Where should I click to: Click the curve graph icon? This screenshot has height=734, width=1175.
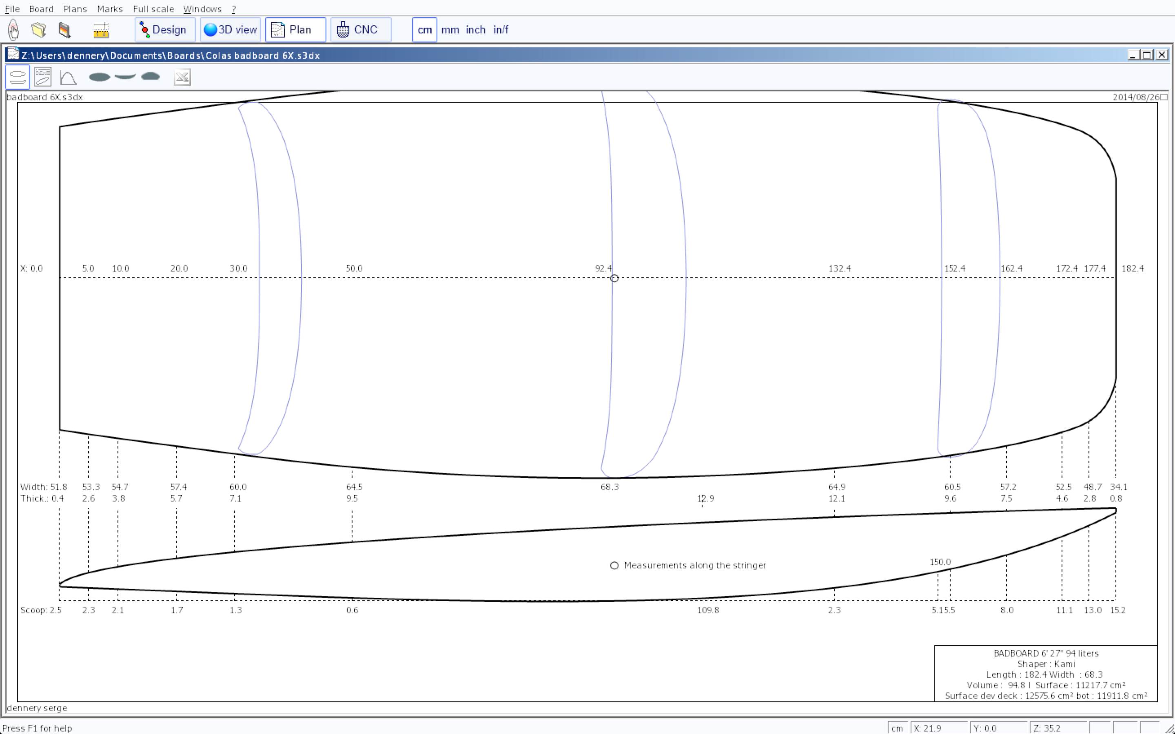[68, 77]
